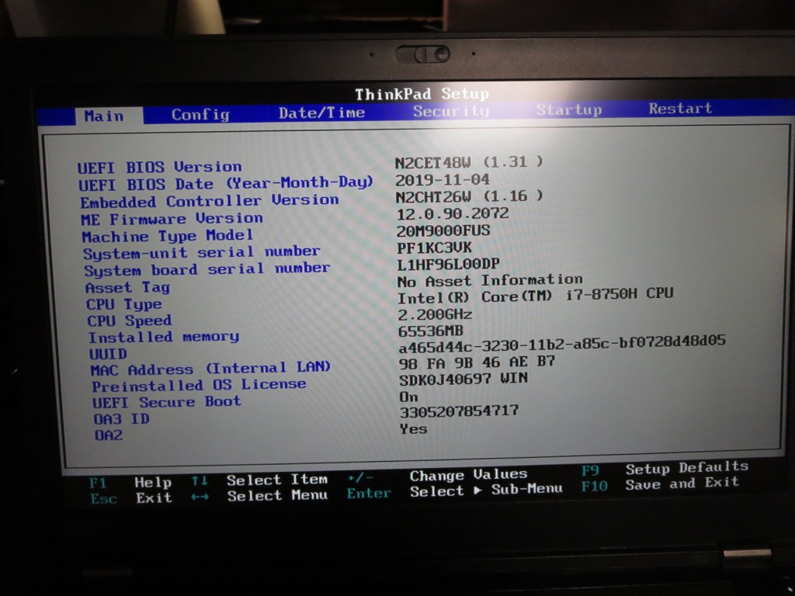
Task: Click the Secure Boot value On
Action: tap(408, 397)
